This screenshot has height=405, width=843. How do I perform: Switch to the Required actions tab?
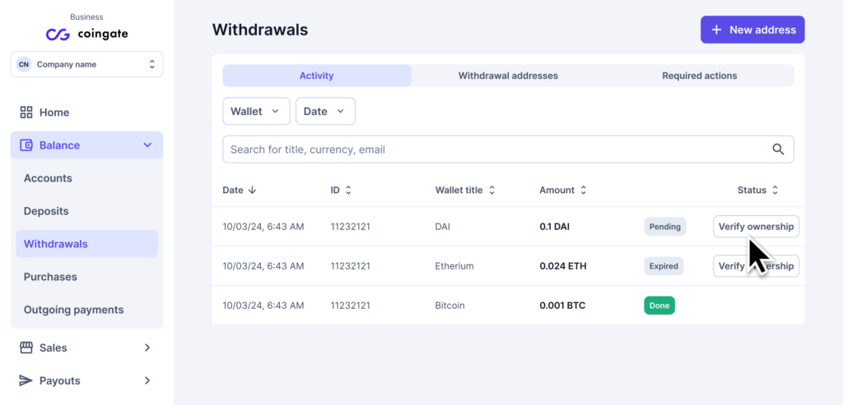pos(699,76)
